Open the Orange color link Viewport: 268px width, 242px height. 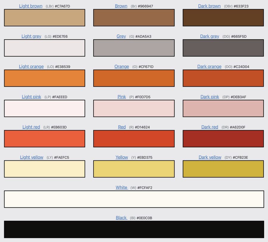click(121, 66)
